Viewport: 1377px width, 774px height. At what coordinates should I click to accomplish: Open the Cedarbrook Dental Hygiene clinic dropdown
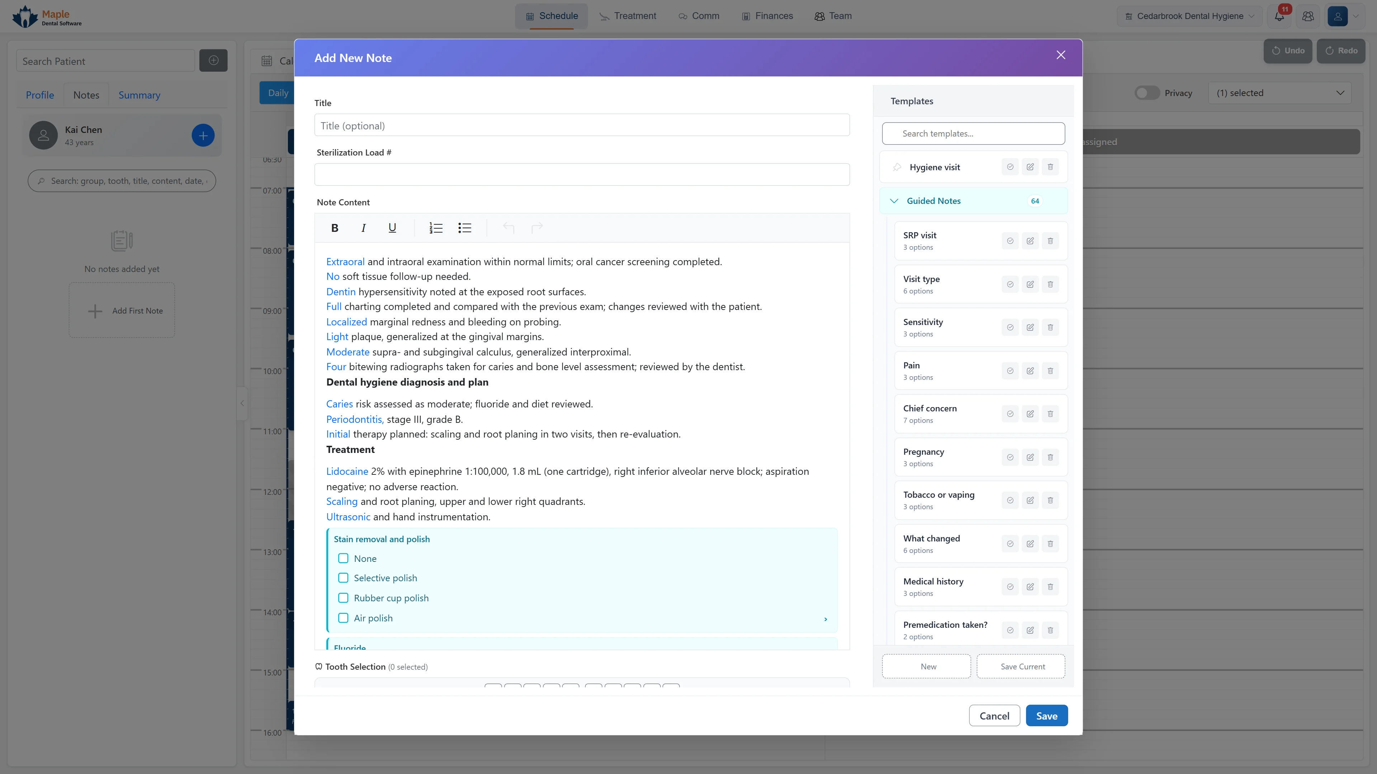pyautogui.click(x=1189, y=16)
